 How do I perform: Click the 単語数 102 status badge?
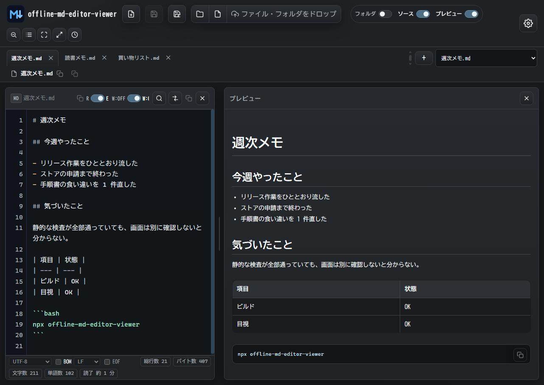coord(61,373)
